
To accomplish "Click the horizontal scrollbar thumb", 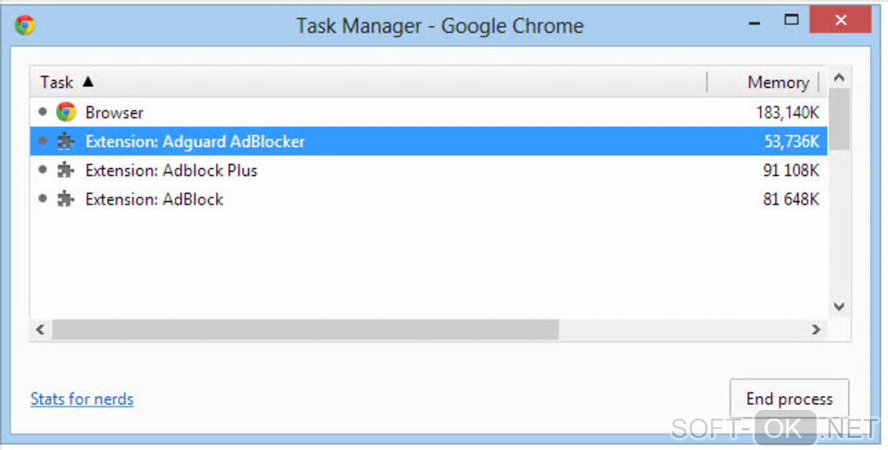I will pyautogui.click(x=305, y=330).
